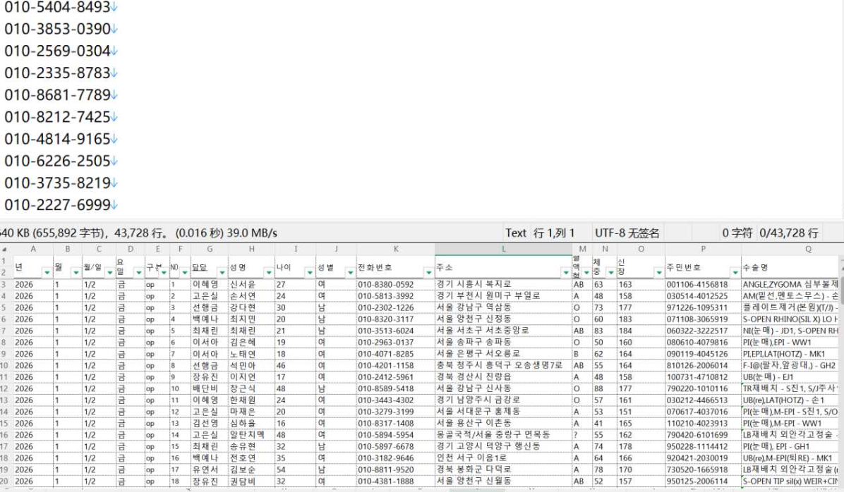Open filter dropdown for 성명 column
844x492 pixels.
pos(269,273)
